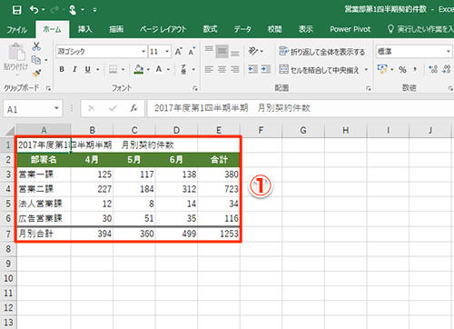
Task: Open the number format dropdown (標準)
Action: (x=449, y=52)
